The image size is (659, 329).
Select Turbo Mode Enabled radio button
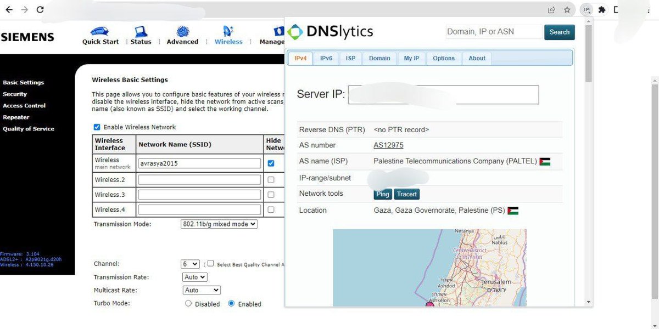231,303
